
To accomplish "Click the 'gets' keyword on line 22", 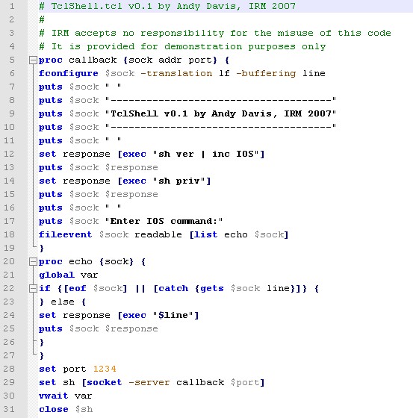I will pyautogui.click(x=212, y=289).
